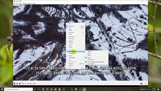Launch Brave browser from the taskbar
Screen dimensions: 161x91
[x=43, y=89]
